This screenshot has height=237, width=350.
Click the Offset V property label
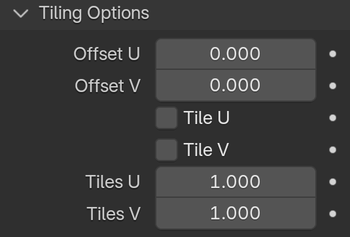107,86
